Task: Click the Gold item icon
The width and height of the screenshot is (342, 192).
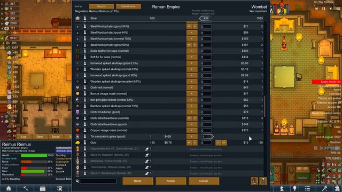Action: pos(77,142)
